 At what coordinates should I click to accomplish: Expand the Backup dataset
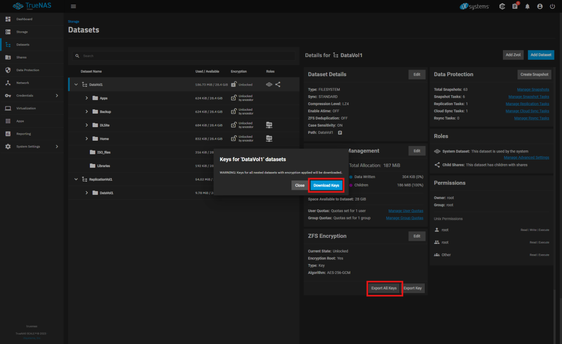pos(87,112)
